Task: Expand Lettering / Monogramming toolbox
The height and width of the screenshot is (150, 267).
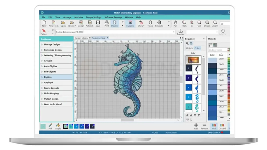Action: [56, 55]
